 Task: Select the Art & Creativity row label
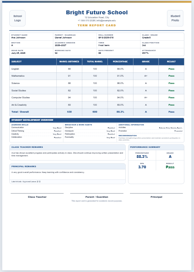click(19, 105)
